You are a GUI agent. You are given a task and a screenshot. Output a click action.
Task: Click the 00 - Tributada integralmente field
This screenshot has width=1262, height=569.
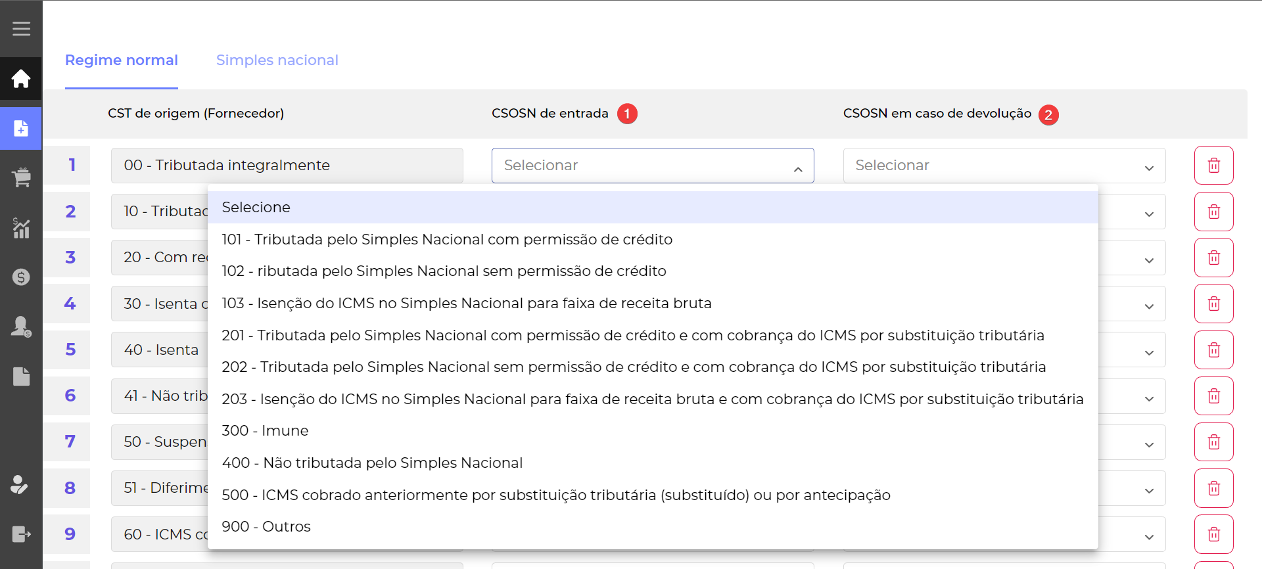287,166
